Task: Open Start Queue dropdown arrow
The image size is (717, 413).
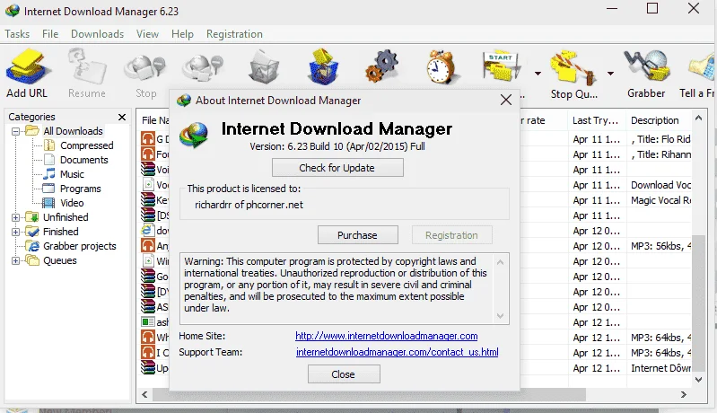Action: click(538, 74)
